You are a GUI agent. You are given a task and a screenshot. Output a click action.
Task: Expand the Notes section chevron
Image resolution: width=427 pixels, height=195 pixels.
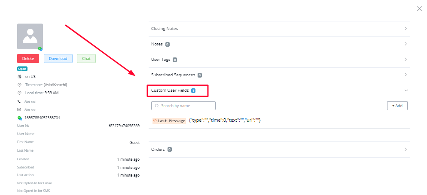[x=406, y=44]
